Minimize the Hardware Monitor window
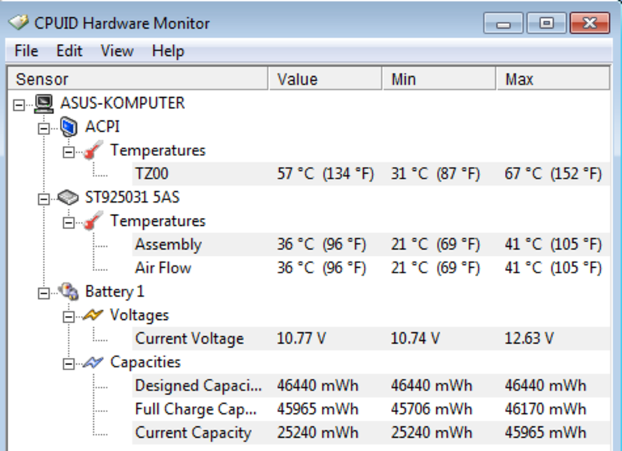The width and height of the screenshot is (622, 451). tap(503, 23)
